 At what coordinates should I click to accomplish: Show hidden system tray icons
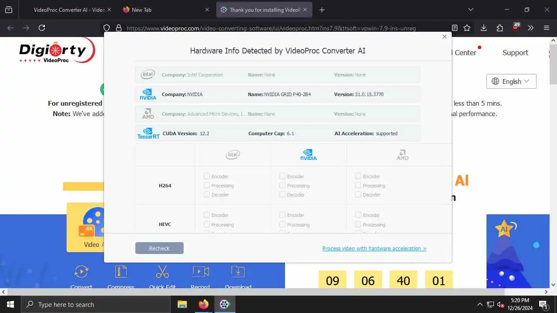(x=480, y=304)
